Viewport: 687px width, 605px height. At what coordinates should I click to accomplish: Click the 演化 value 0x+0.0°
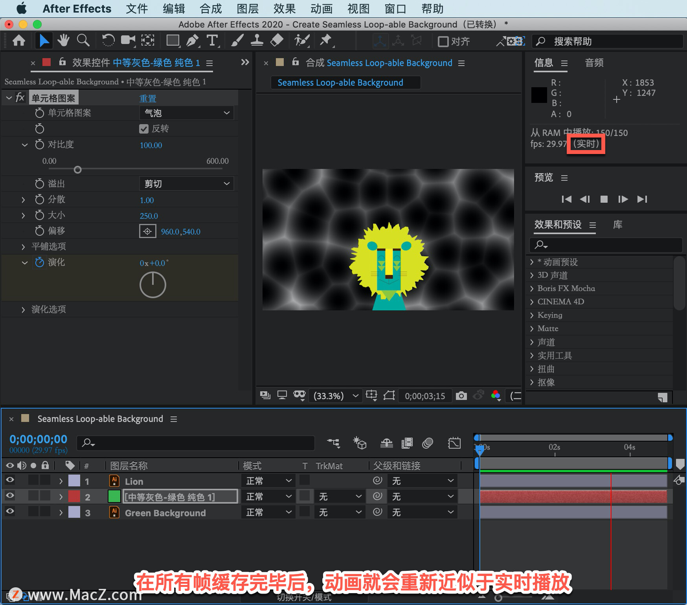click(x=154, y=263)
